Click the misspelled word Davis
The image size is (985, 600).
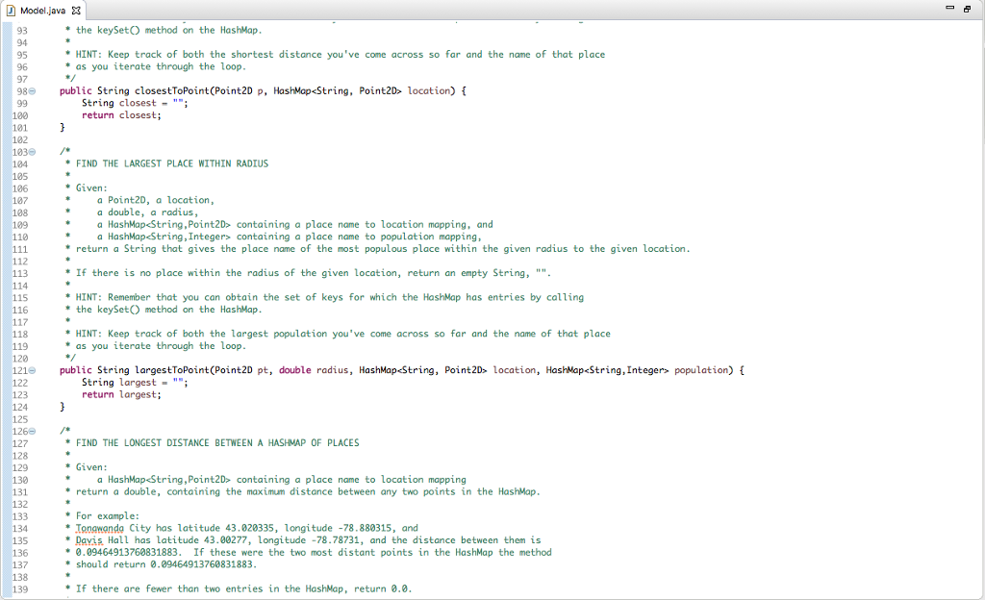88,539
